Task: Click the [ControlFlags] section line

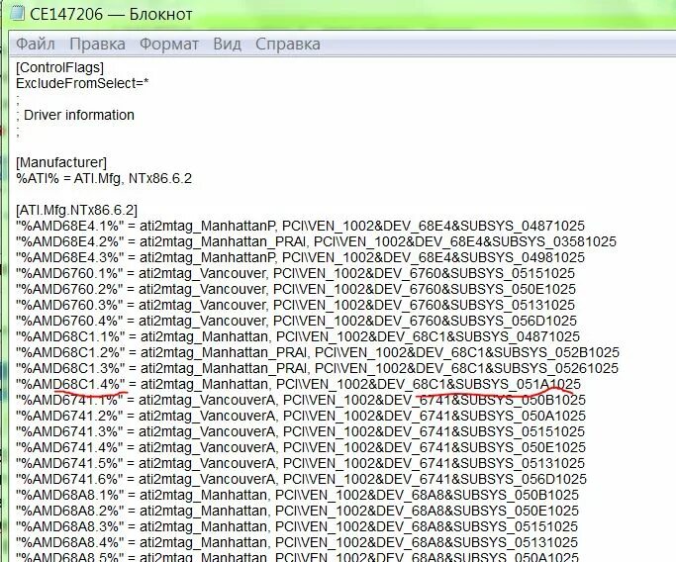Action: tap(60, 67)
